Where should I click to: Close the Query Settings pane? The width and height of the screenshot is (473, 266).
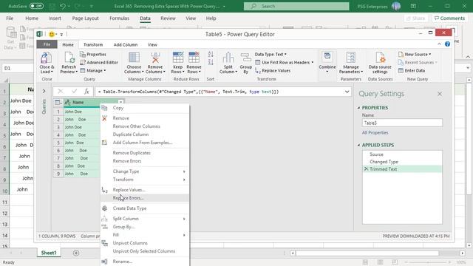point(440,94)
